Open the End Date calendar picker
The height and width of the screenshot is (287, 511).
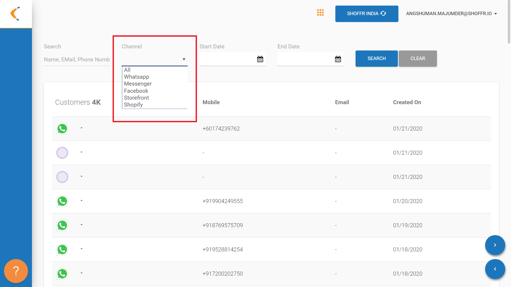[338, 59]
